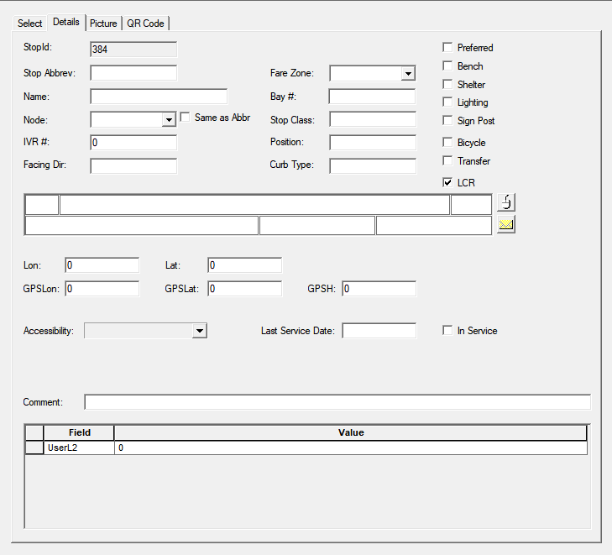Select the UserL2 field cell

[79, 448]
